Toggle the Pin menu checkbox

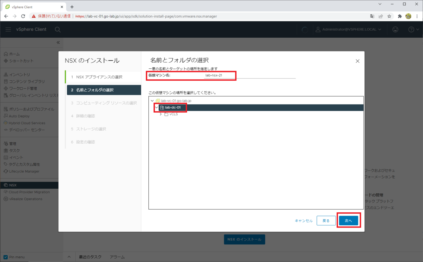coord(5,257)
